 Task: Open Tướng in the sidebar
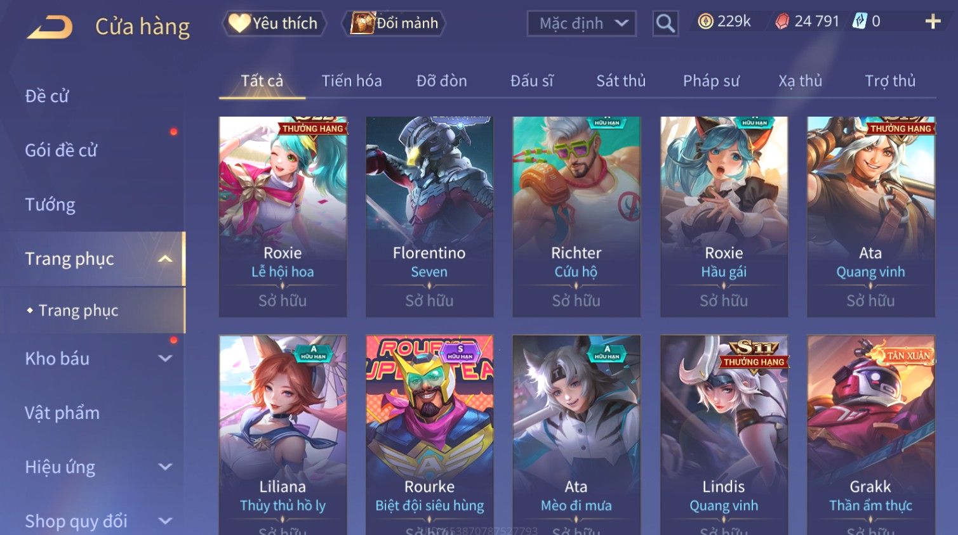(x=50, y=205)
